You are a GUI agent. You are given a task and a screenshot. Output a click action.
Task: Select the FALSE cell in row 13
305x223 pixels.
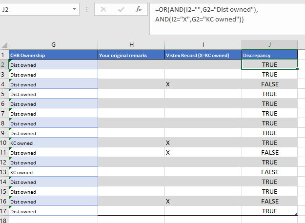(x=269, y=172)
